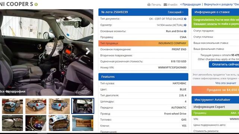Click the OK - CERT OF TITLE-SALVAGE value

click(x=166, y=19)
